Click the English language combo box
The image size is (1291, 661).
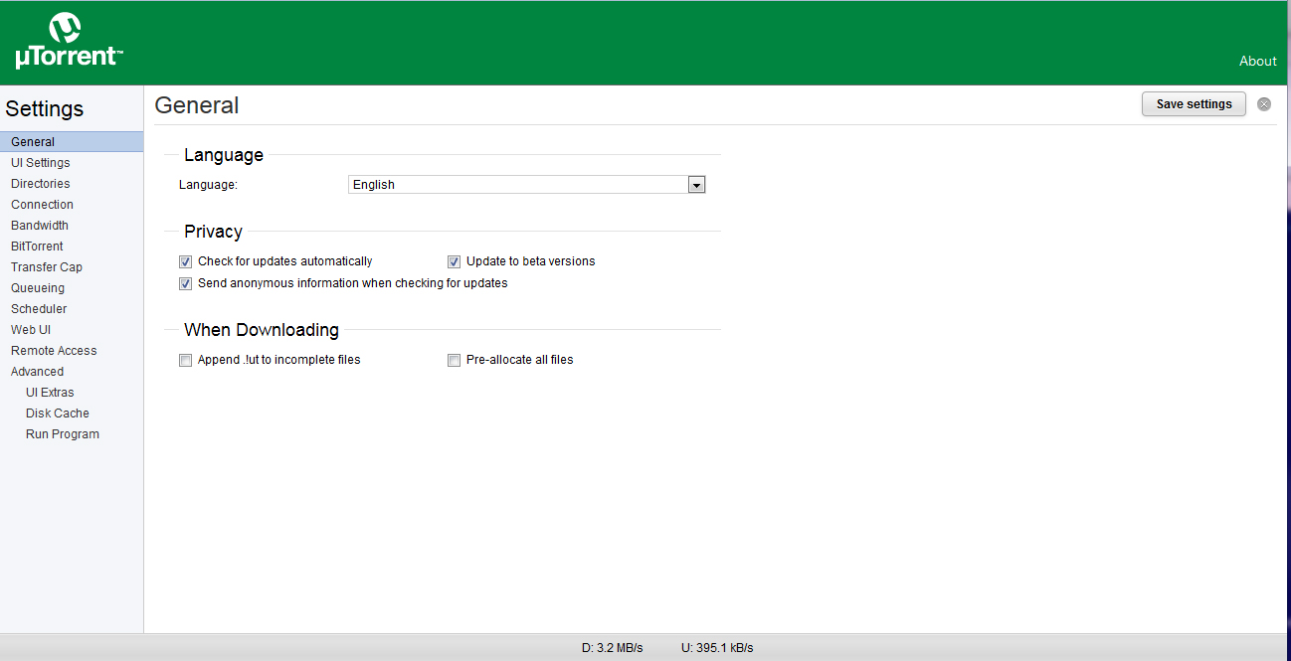click(517, 185)
